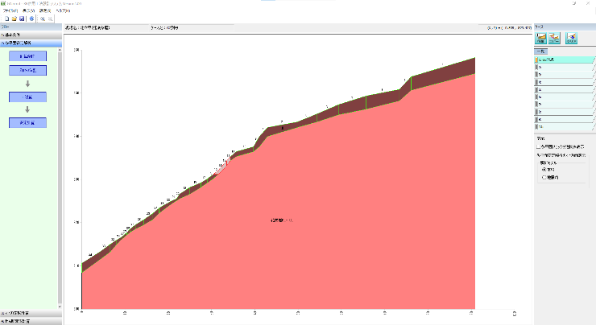Toggle the display checkbox in right panel

point(539,147)
